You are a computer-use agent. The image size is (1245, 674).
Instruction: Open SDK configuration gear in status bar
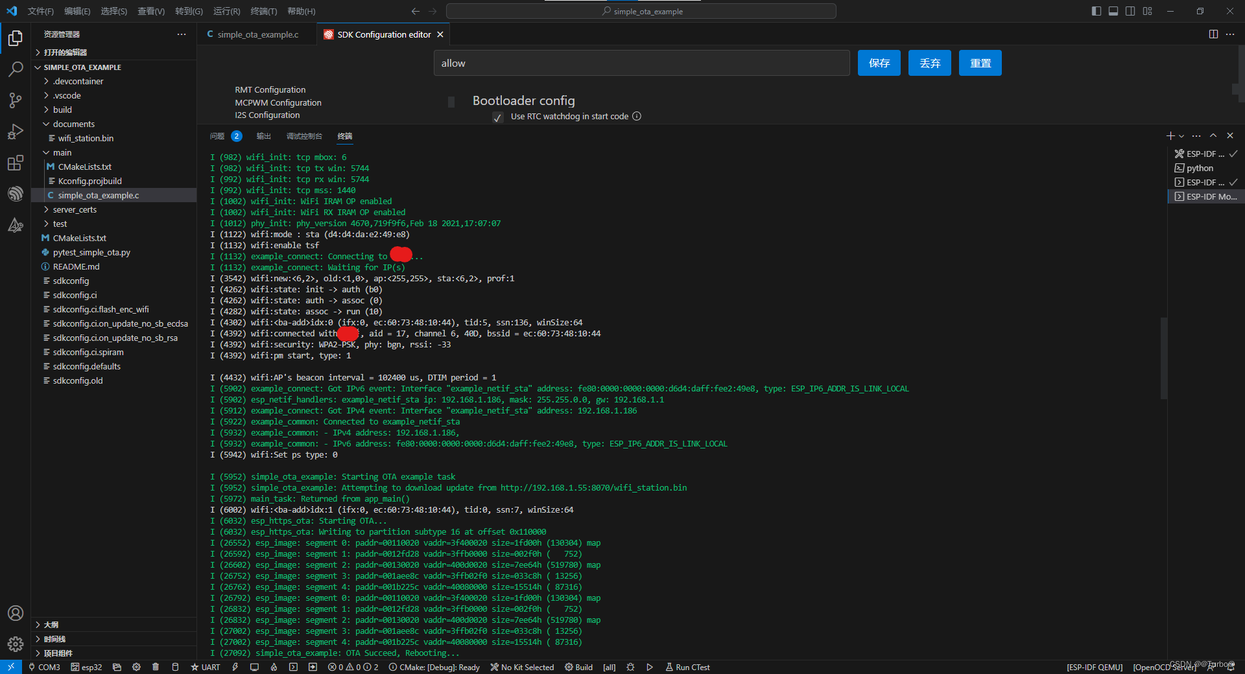click(x=136, y=667)
